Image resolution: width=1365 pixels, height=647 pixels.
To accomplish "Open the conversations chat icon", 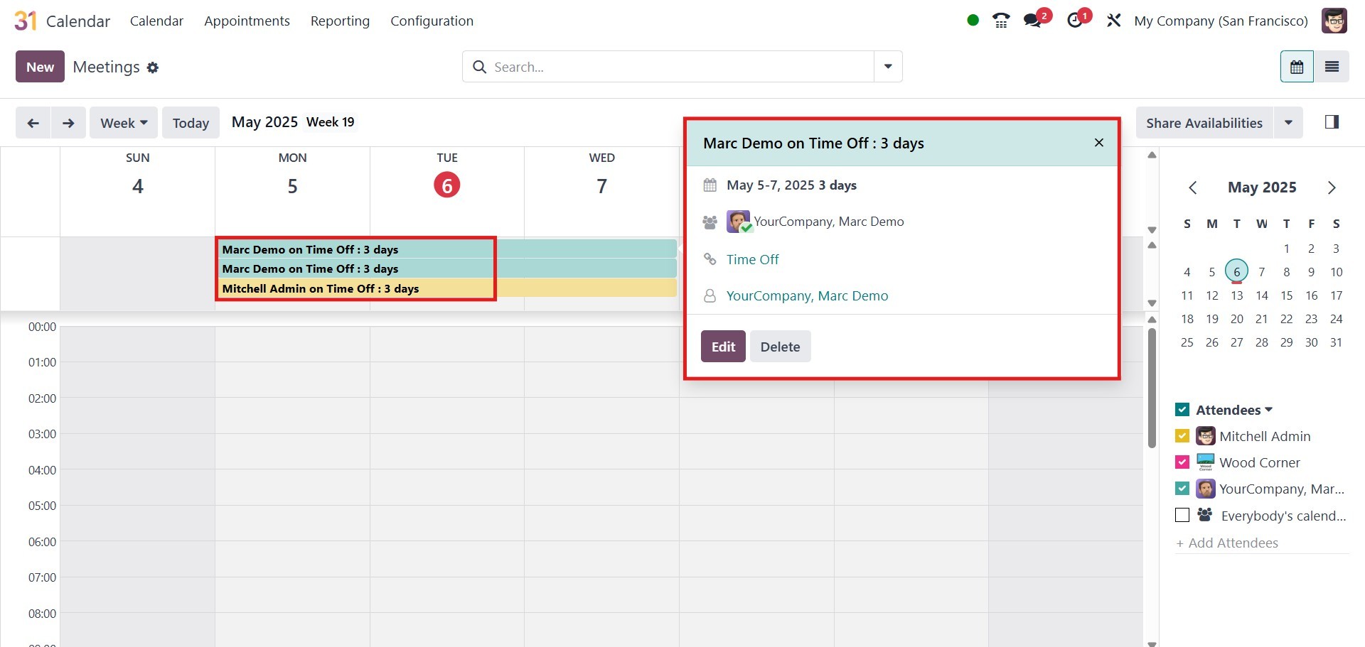I will (x=1032, y=21).
